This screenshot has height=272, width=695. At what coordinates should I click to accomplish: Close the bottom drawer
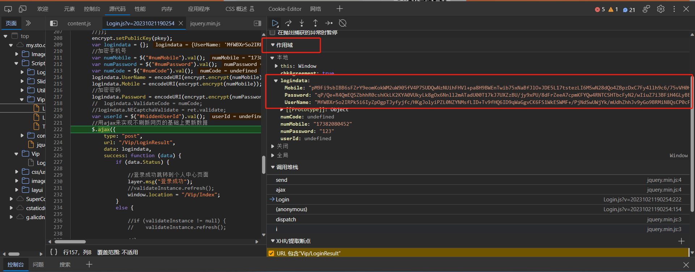(686, 265)
